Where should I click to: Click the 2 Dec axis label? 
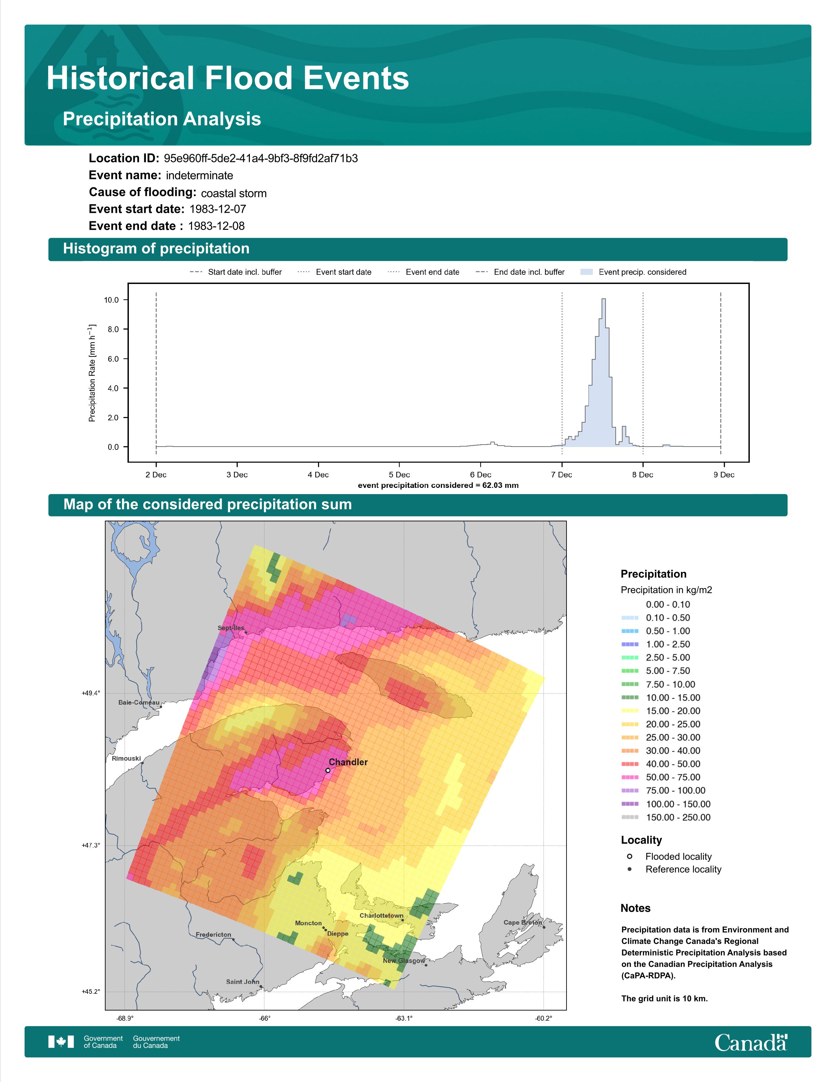pos(156,475)
